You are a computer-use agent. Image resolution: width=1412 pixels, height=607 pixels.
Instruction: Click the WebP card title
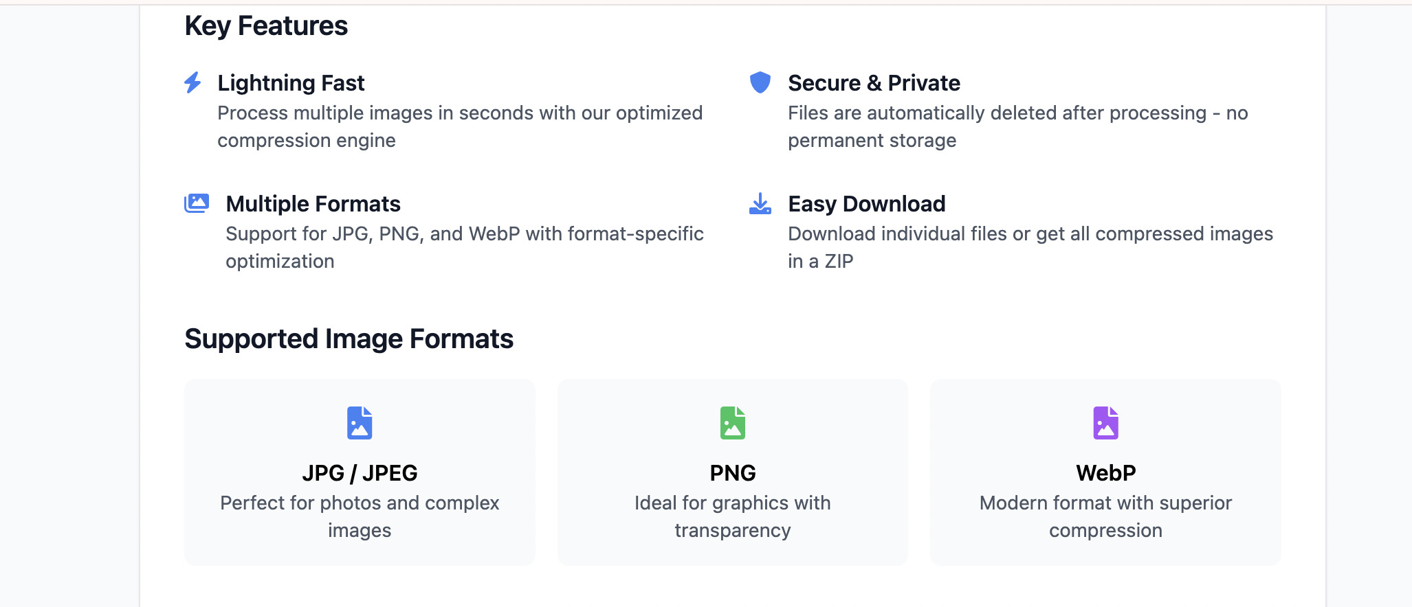click(x=1105, y=473)
